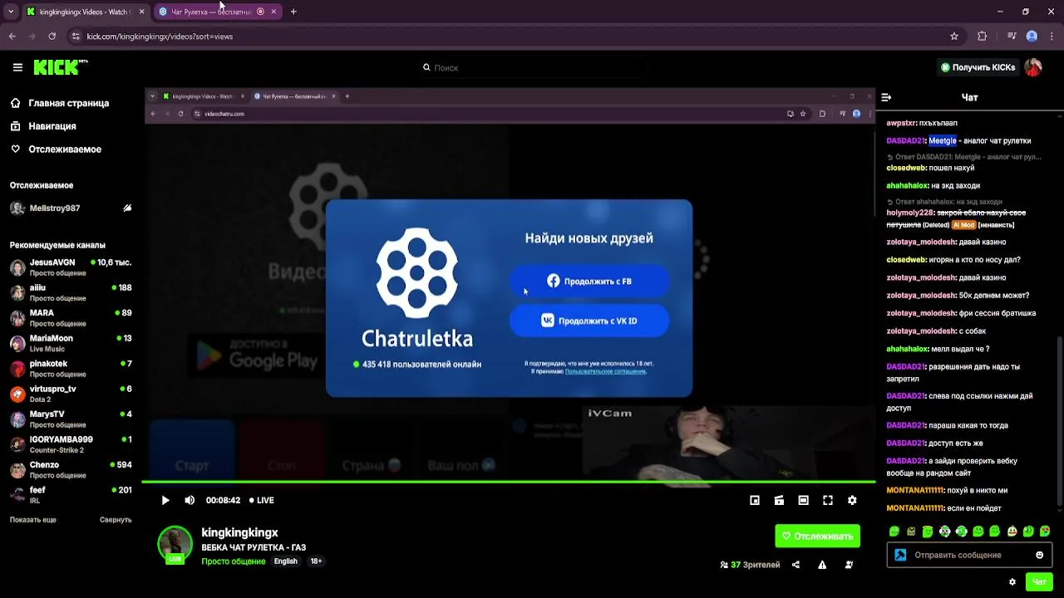Open the Kick hamburger menu

click(17, 67)
